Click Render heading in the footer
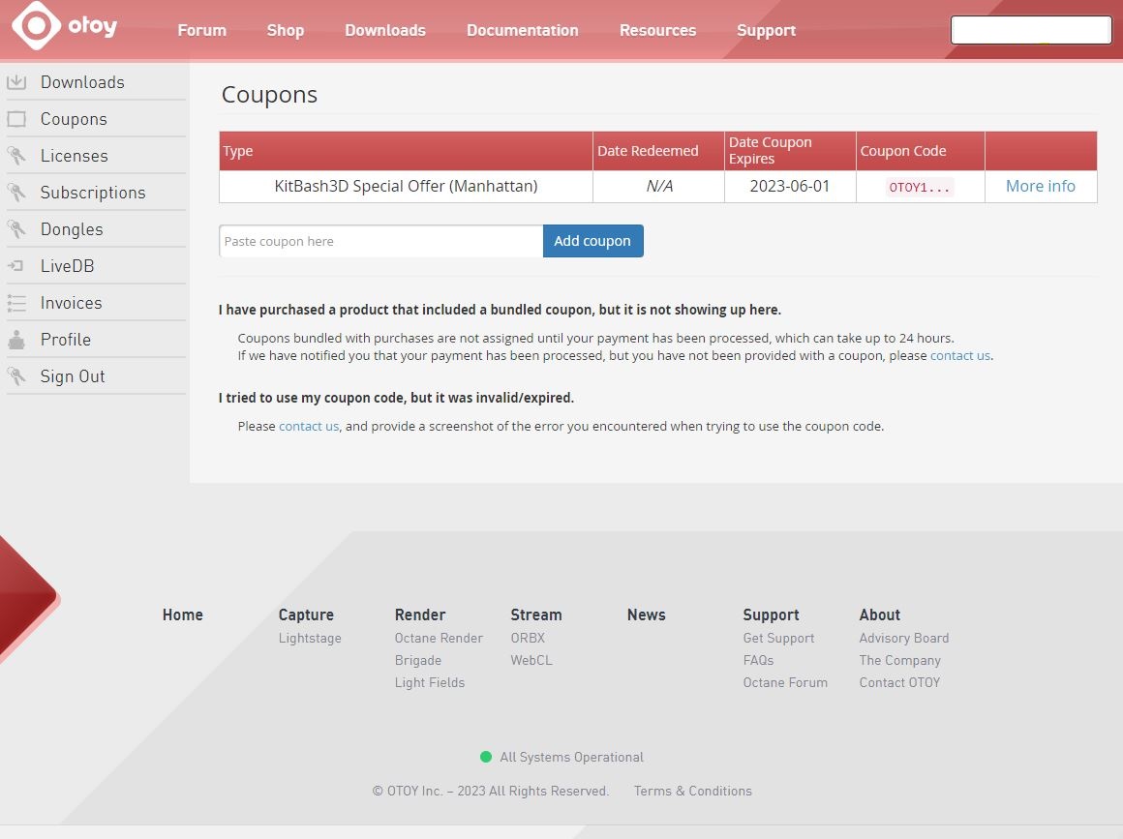 point(420,614)
